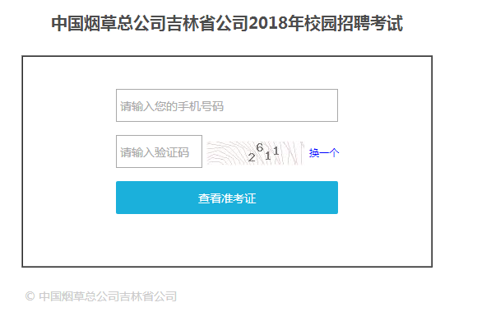This screenshot has height=312, width=491.
Task: Refresh captcha via the 换一个 link
Action: pos(324,153)
